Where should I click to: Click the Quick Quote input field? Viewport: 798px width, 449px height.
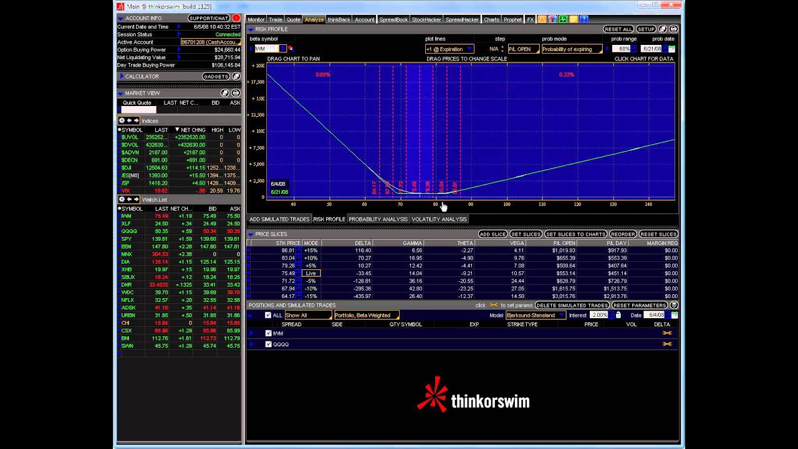138,110
